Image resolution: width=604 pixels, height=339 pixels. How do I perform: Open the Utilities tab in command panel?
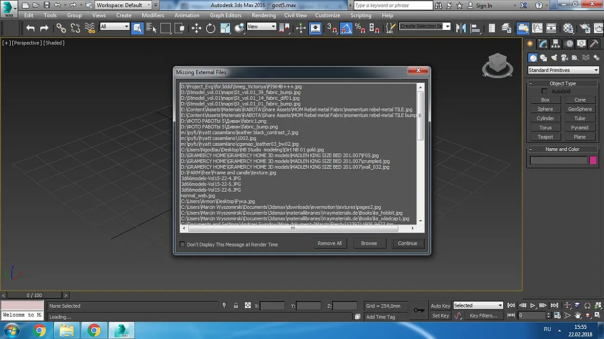594,43
